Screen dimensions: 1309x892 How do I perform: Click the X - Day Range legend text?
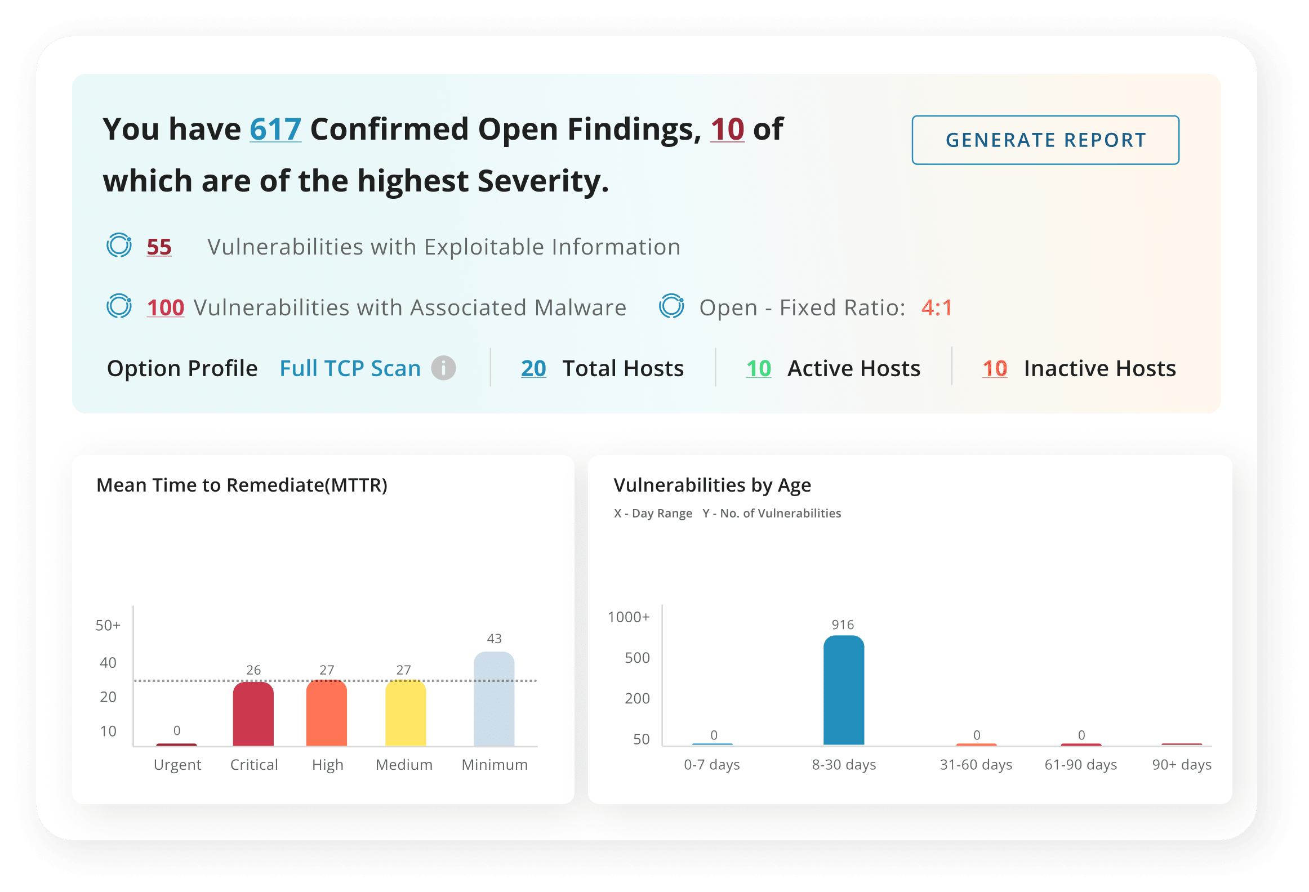click(x=653, y=514)
